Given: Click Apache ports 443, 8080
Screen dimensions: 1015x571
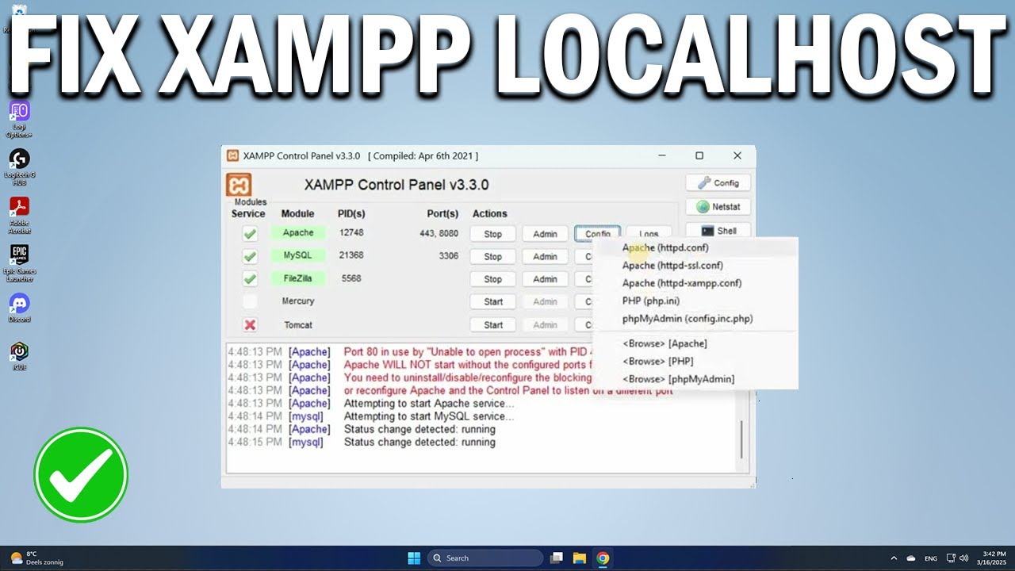Looking at the screenshot, I should pos(439,233).
